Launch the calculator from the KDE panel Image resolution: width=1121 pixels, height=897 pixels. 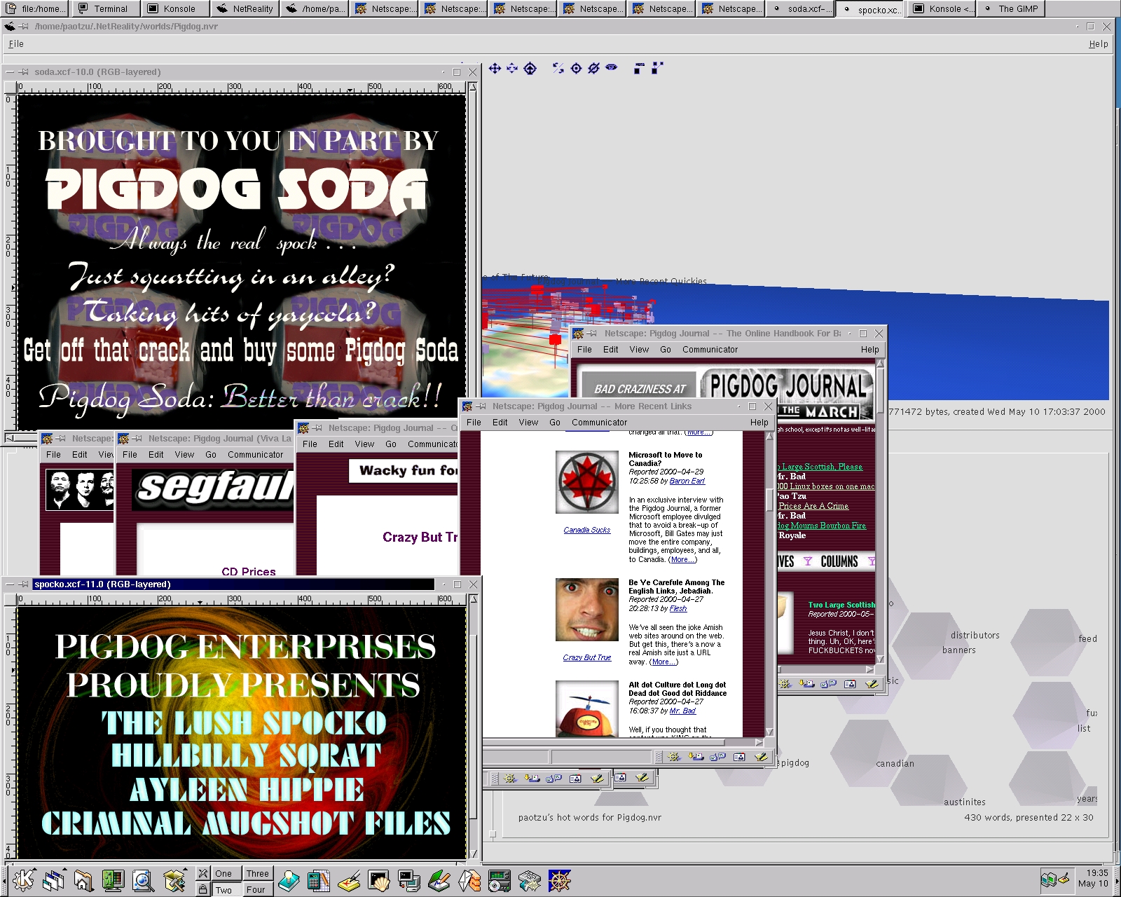(318, 880)
